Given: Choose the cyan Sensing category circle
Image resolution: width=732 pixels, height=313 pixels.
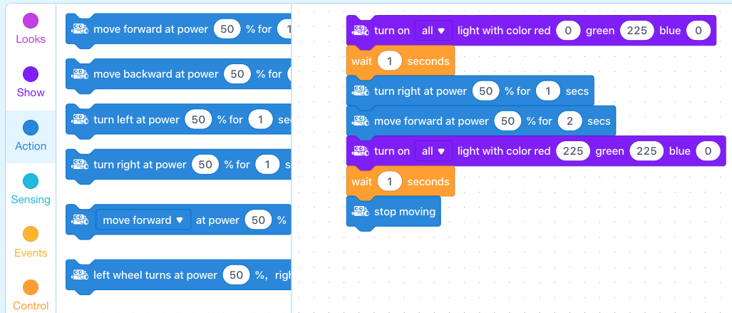Looking at the screenshot, I should pos(31,181).
